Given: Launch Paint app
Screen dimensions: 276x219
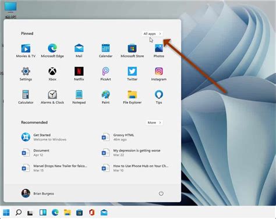Looking at the screenshot, I should pos(105,97).
